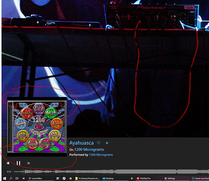Click the 0:12 elapsed time label

tap(9, 172)
